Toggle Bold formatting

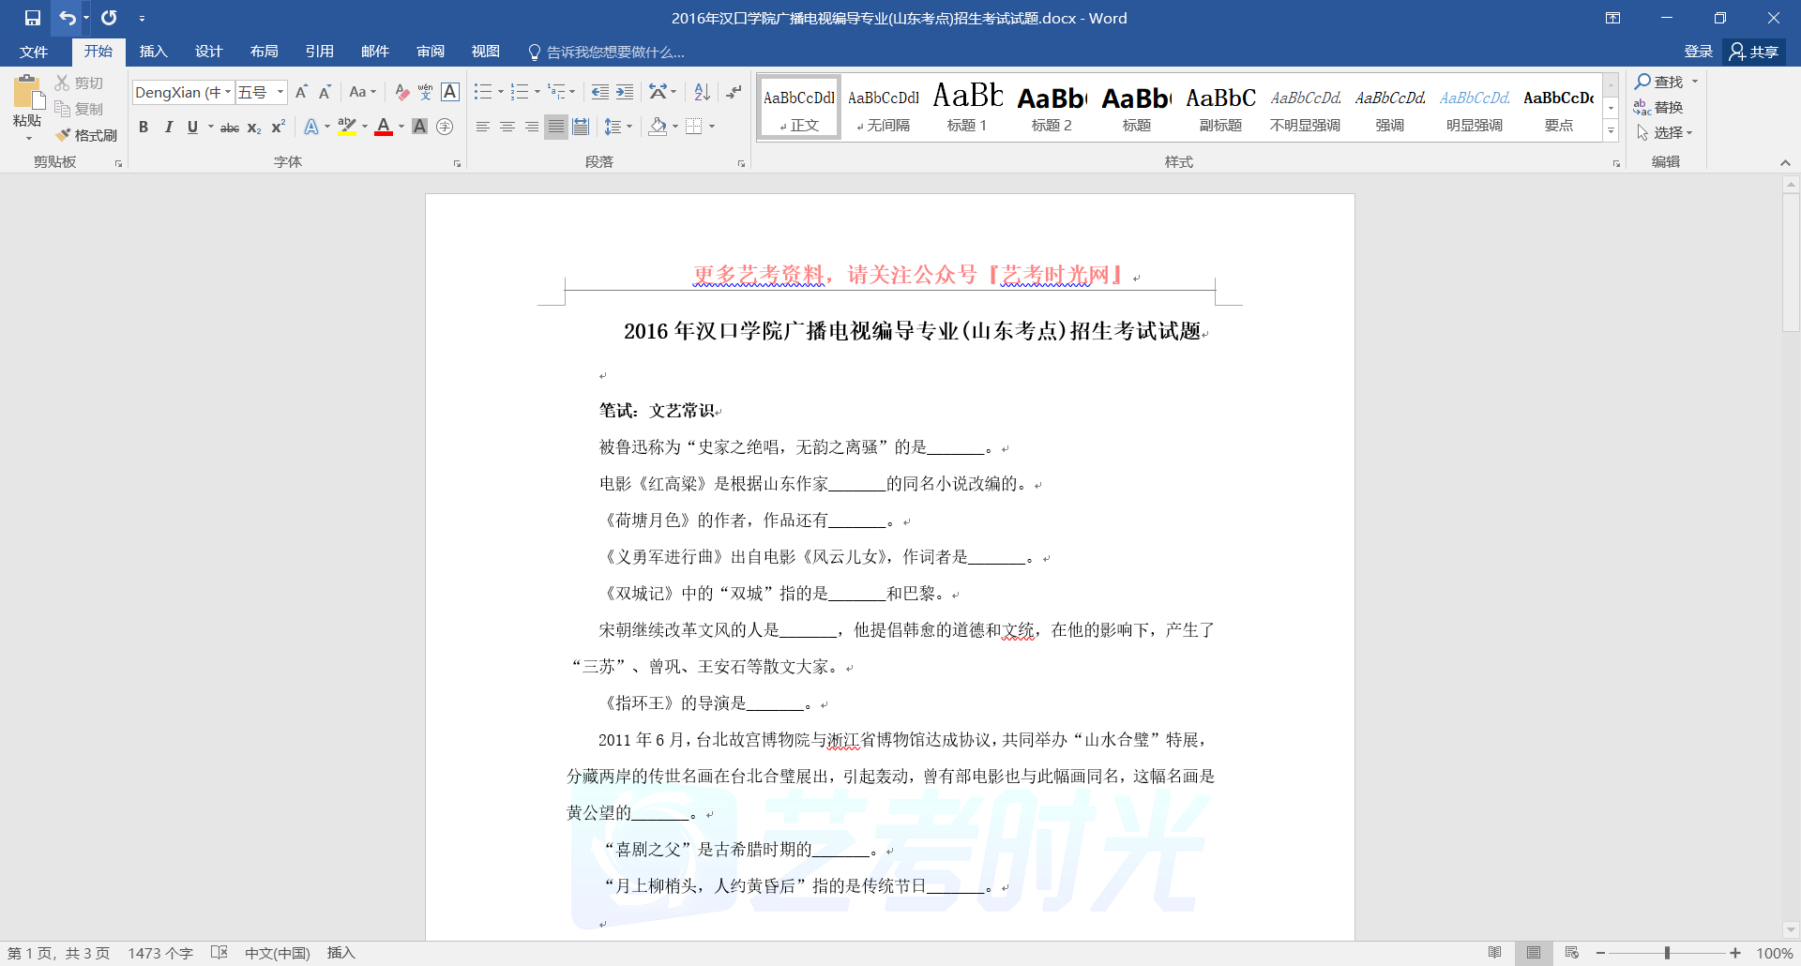tap(144, 127)
